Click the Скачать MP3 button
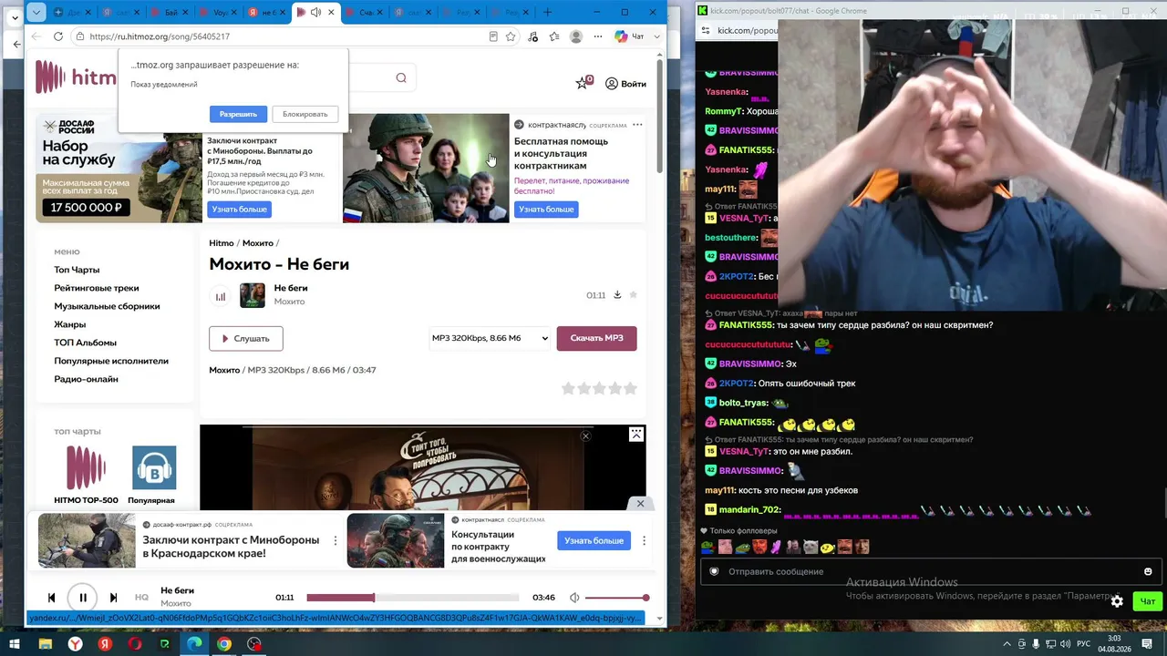 click(596, 338)
